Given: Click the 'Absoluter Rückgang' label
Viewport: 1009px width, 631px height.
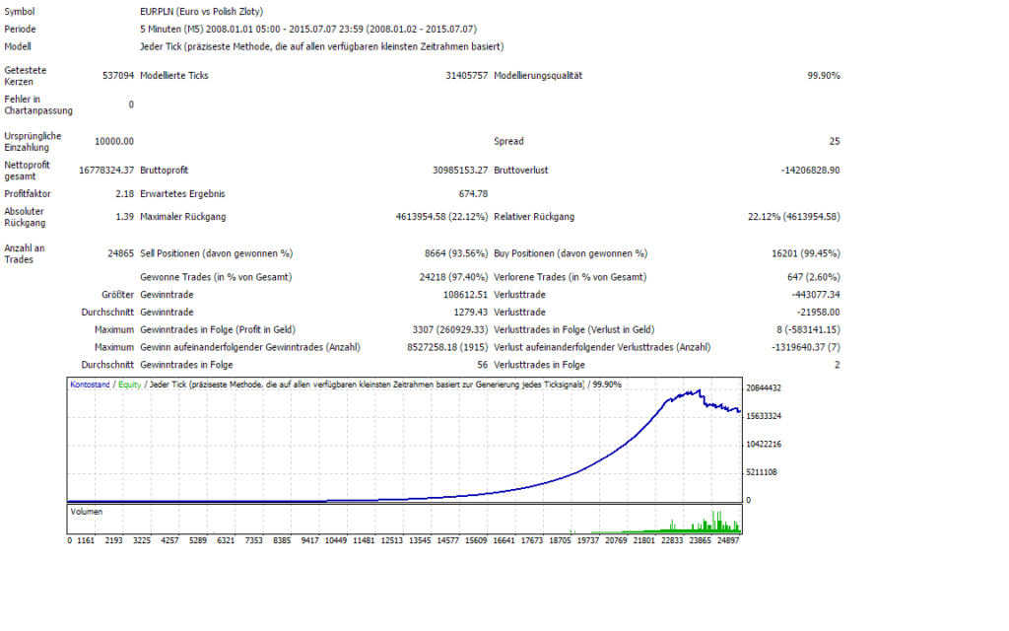Looking at the screenshot, I should pyautogui.click(x=25, y=216).
